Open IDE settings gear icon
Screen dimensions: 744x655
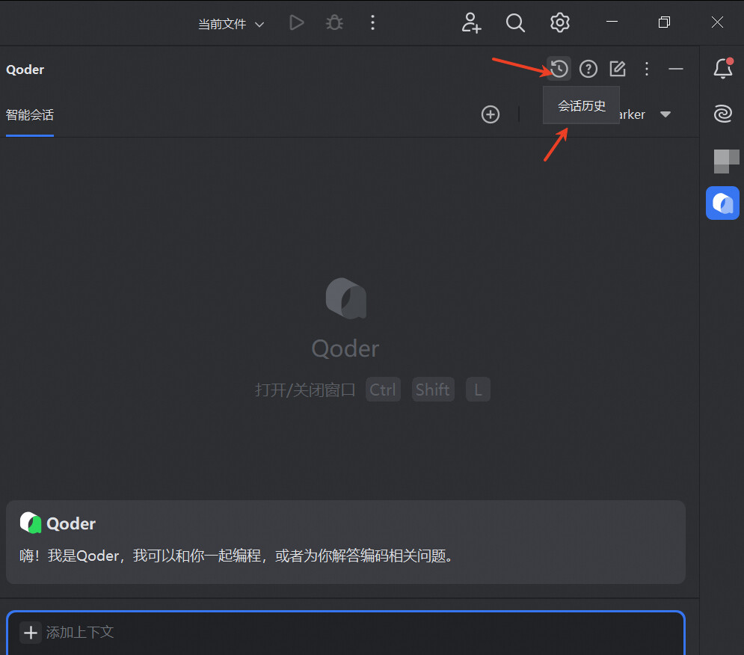coord(560,22)
